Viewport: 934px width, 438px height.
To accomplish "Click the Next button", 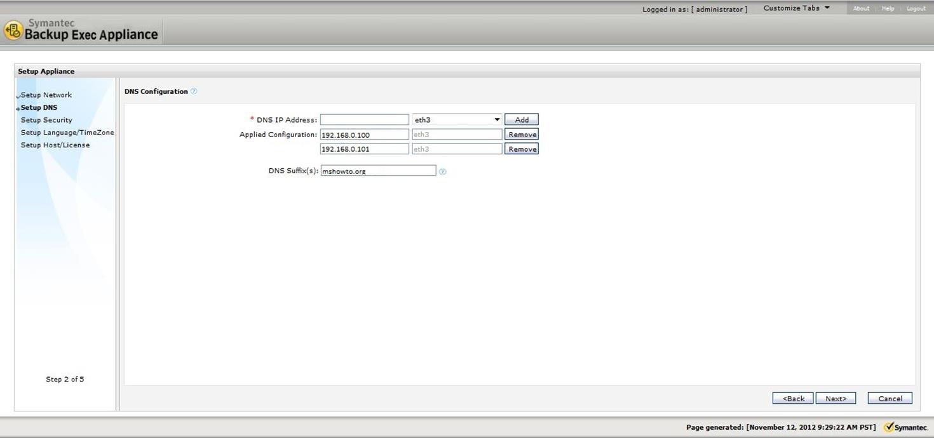I will coord(836,398).
